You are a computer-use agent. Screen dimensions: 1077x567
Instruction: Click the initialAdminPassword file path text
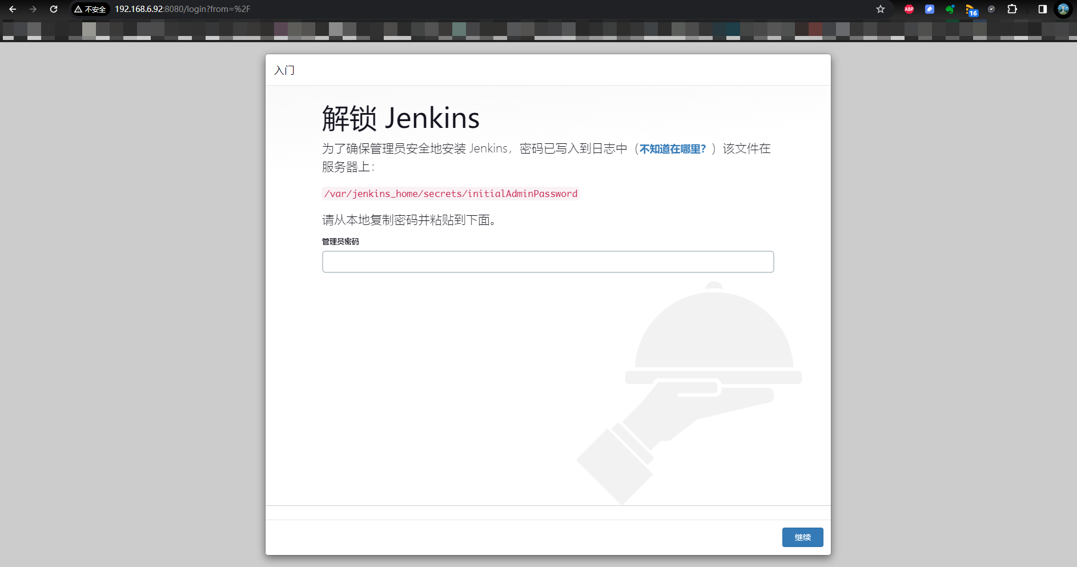[451, 194]
